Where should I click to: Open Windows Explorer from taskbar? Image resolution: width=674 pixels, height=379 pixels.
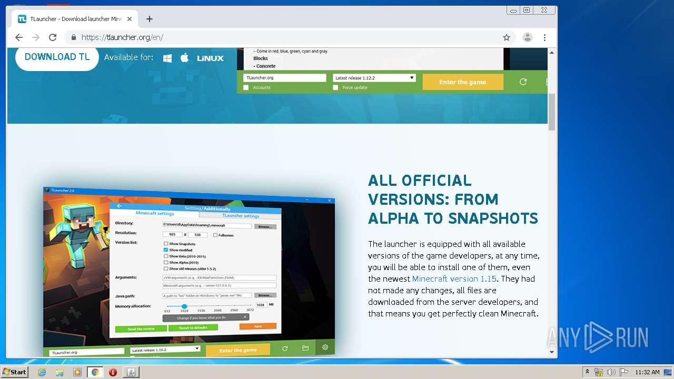[x=60, y=372]
